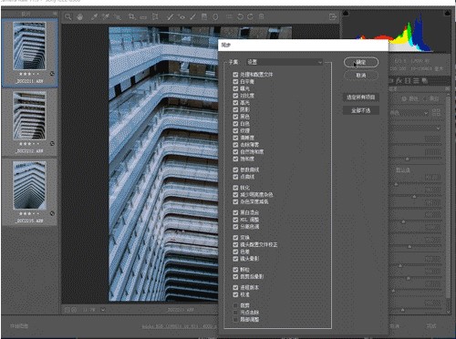Click the contrast slider handle in right panel
The height and width of the screenshot is (339, 456).
[414, 197]
